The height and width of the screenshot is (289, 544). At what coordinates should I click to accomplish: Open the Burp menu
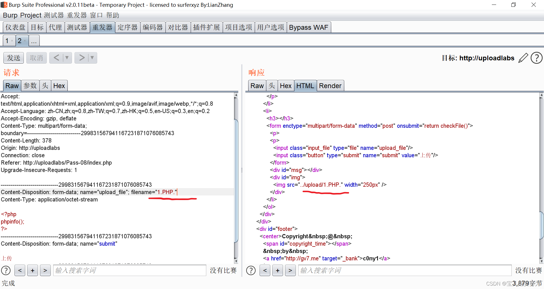[x=10, y=15]
